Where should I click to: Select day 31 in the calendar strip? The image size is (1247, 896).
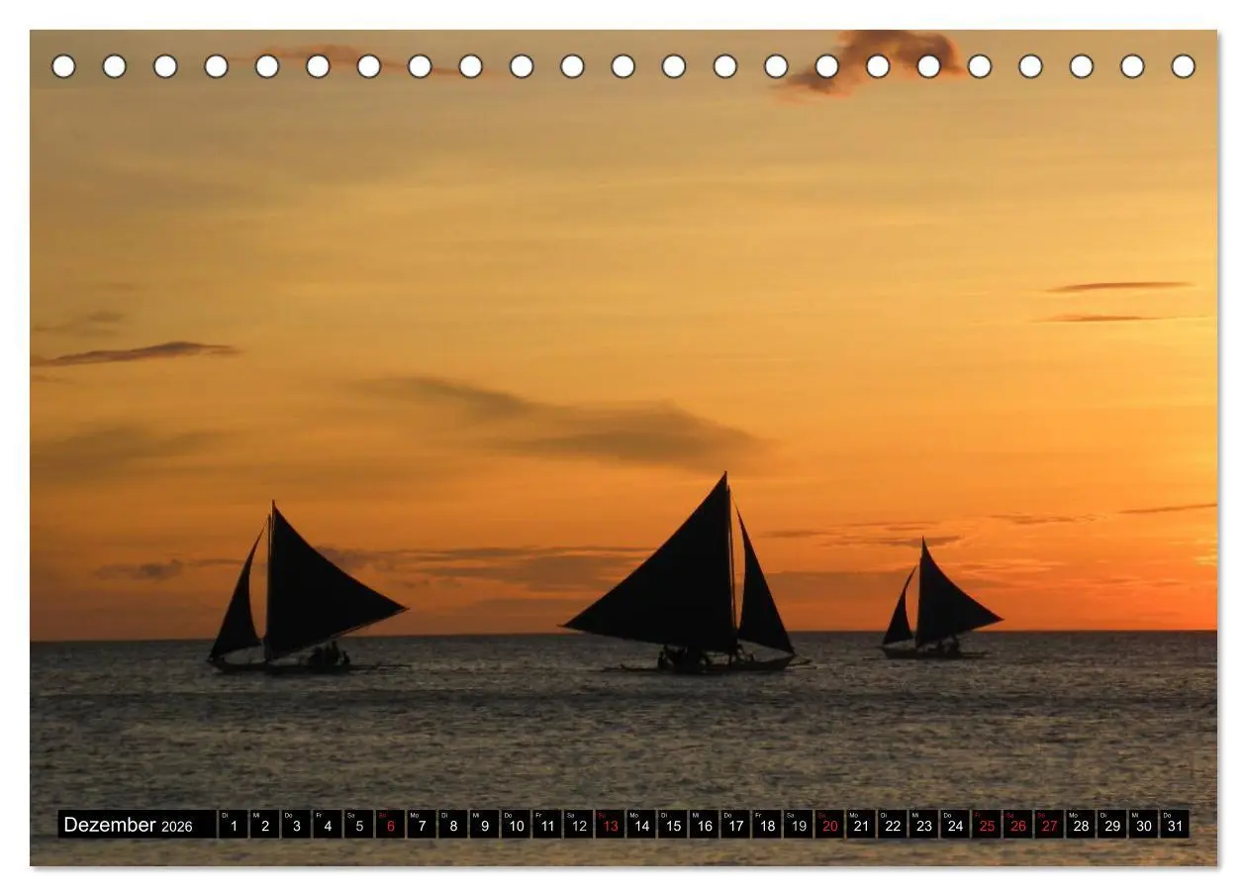coord(1174,824)
